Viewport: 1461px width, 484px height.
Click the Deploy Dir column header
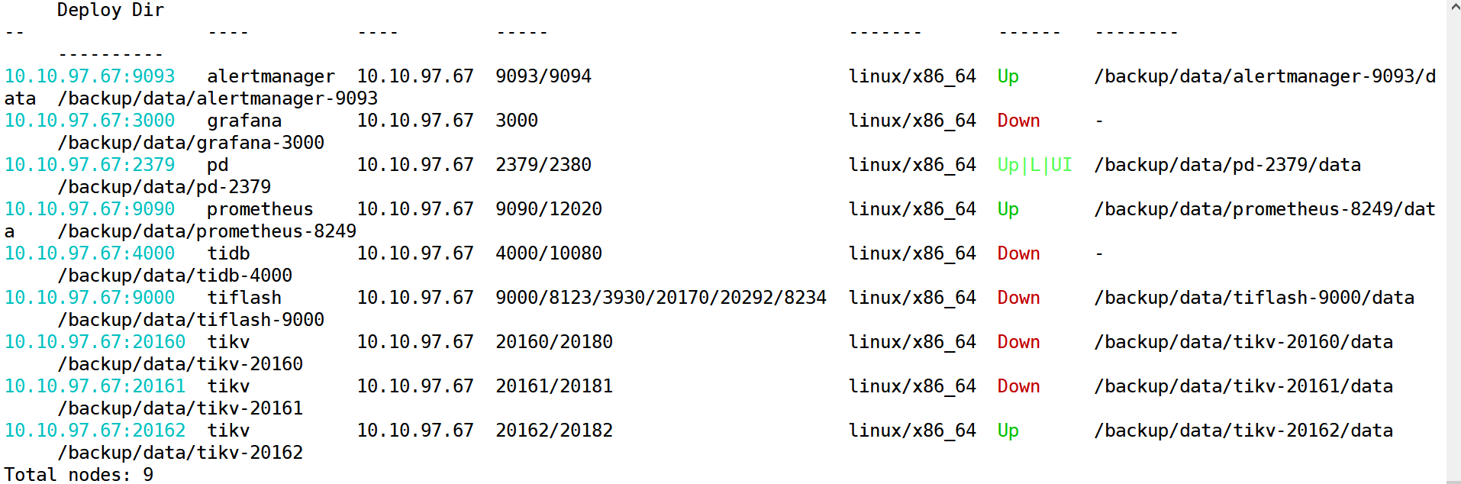point(111,10)
